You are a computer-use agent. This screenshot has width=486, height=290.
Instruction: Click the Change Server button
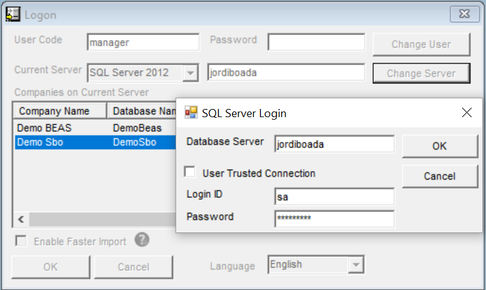(x=421, y=73)
